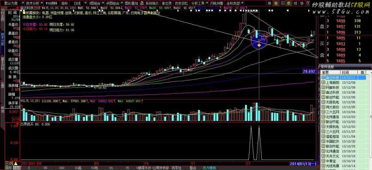Click 图形叠加 in the top toolbar
The image size is (372, 170).
pos(131,3)
